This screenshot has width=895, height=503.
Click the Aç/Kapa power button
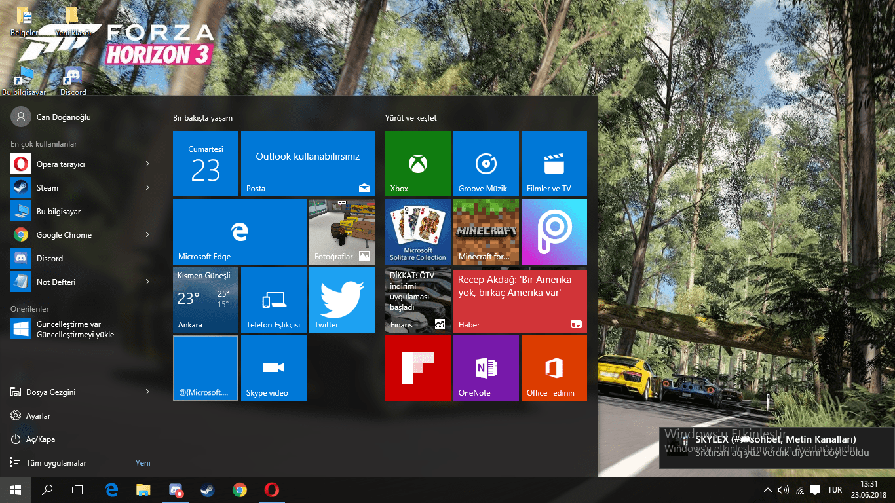pos(81,439)
